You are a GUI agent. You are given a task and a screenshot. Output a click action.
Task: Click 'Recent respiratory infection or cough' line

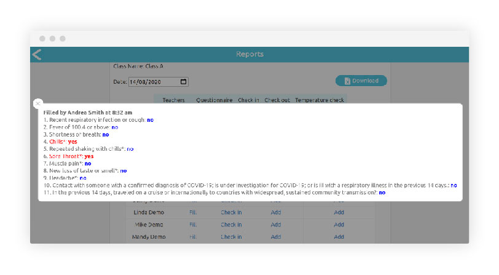98,120
